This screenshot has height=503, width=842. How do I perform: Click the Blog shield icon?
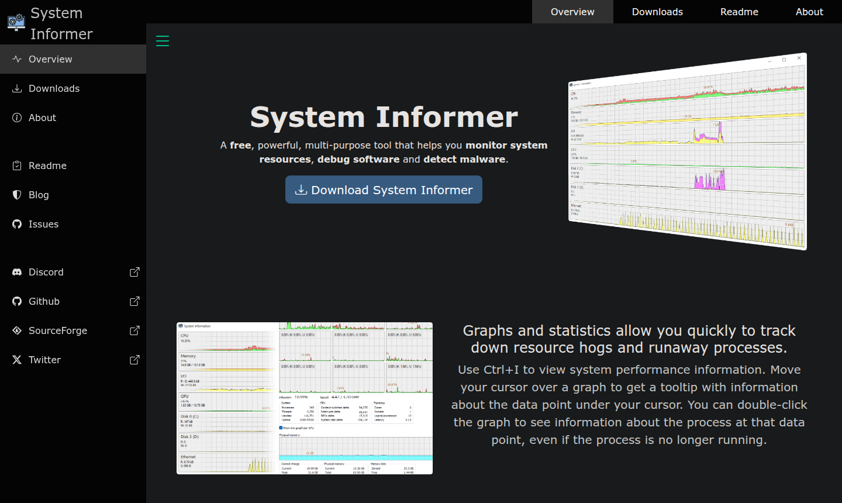[17, 195]
